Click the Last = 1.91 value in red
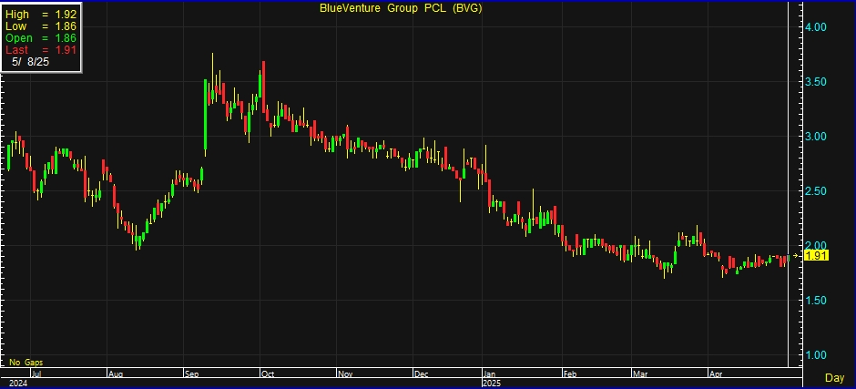Viewport: 856px width, 389px height. (x=40, y=50)
